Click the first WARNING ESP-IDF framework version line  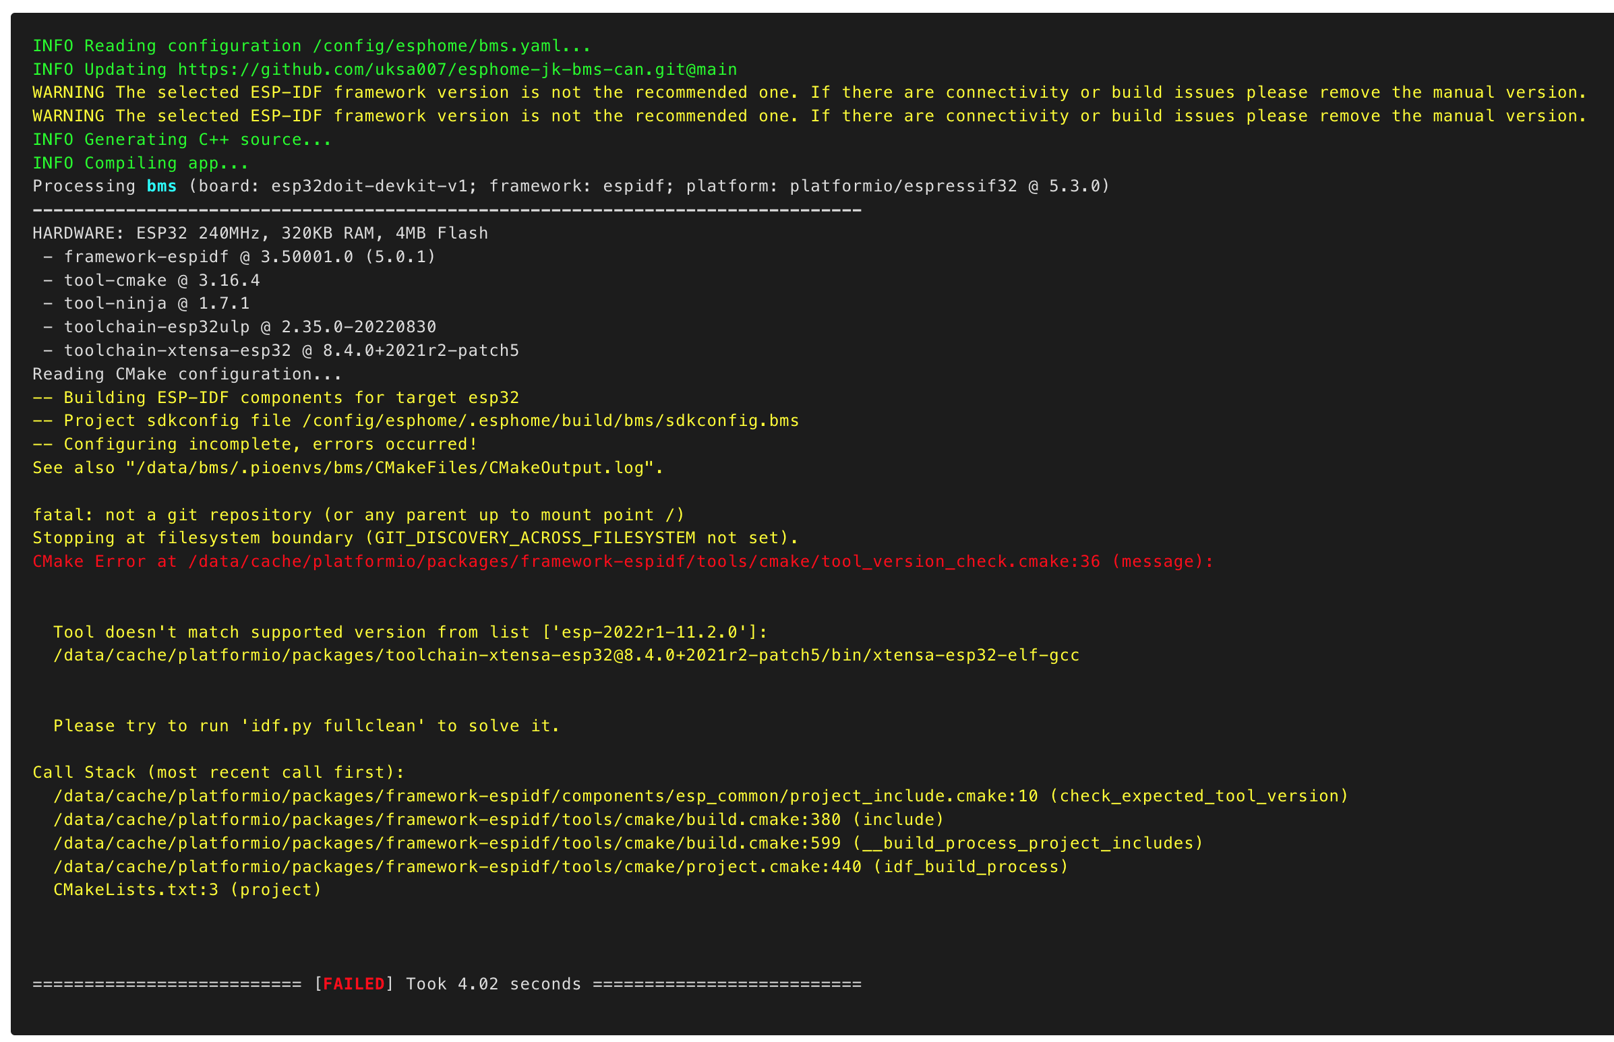[x=810, y=93]
